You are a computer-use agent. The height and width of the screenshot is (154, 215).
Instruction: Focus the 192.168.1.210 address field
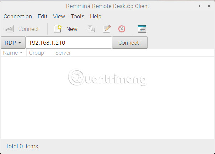[69, 43]
